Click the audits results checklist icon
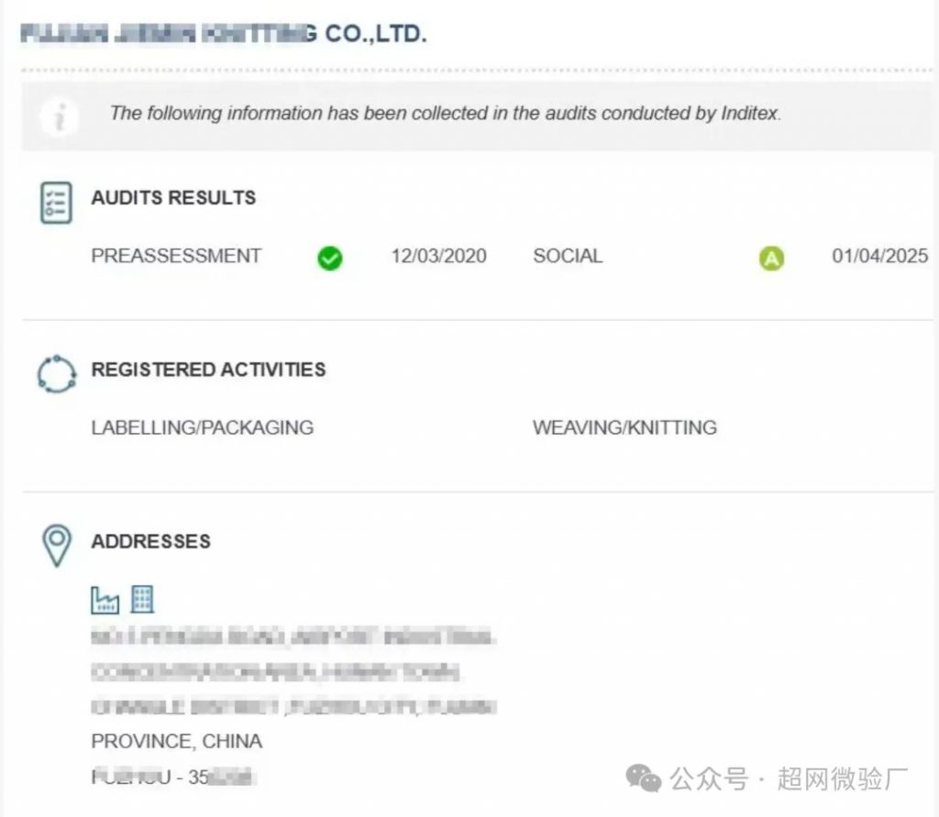 coord(56,203)
